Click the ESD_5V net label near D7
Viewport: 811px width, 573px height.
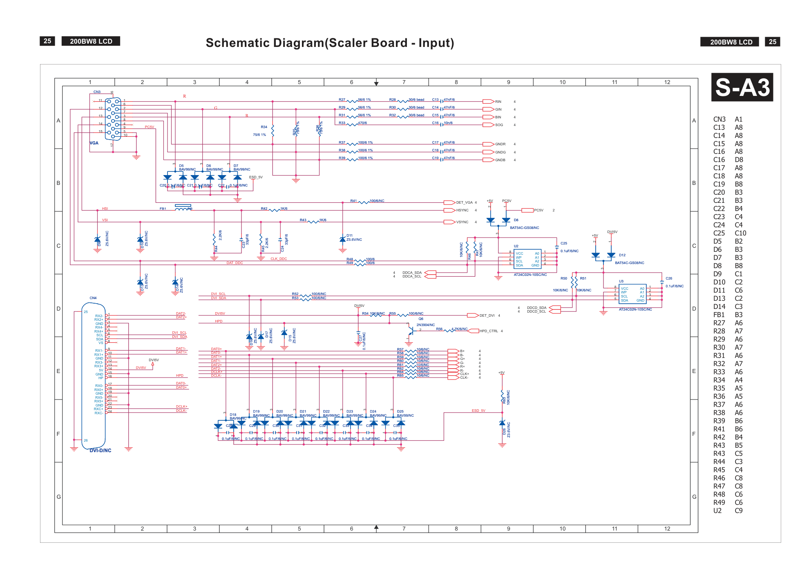[x=256, y=177]
